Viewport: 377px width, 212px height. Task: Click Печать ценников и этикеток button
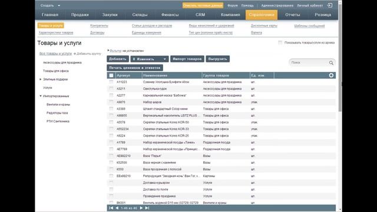click(135, 68)
